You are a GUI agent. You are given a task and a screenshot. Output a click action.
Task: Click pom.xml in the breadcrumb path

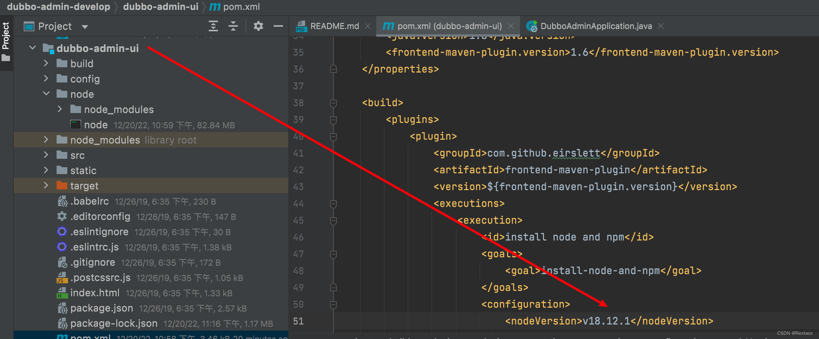[x=241, y=7]
